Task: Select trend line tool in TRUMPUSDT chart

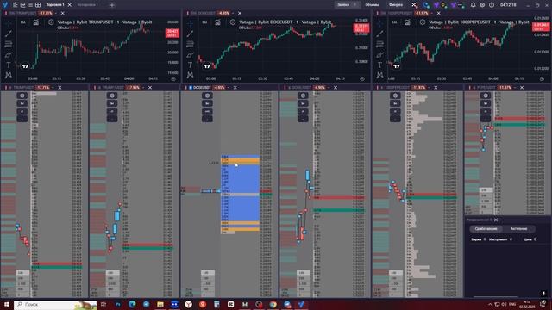Action: pyautogui.click(x=9, y=34)
